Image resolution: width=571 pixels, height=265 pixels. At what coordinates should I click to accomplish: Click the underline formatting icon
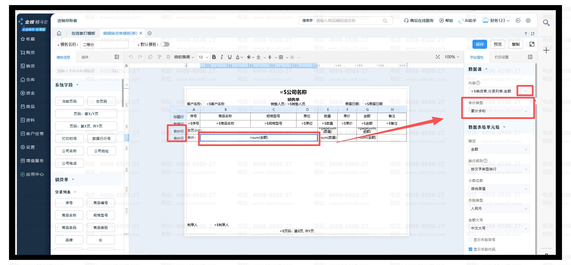[x=230, y=57]
